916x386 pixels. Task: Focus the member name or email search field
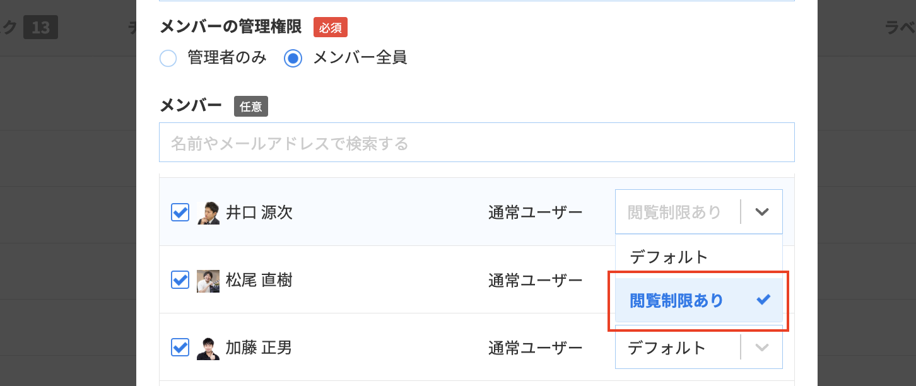(477, 143)
